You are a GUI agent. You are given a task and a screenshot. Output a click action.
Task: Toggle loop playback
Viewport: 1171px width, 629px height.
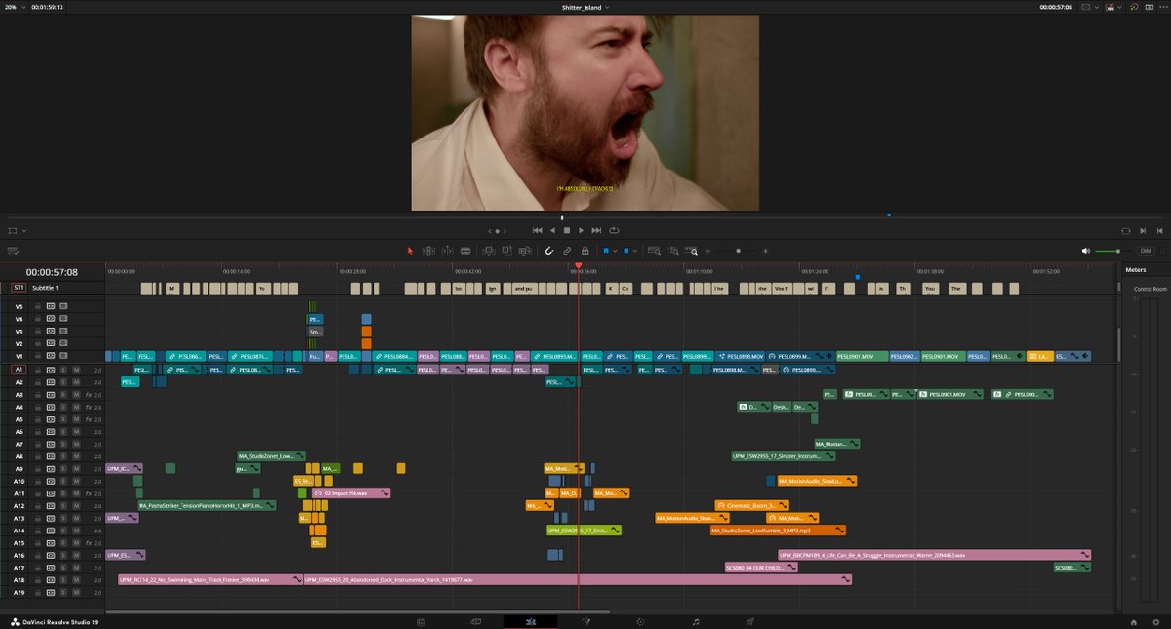[614, 230]
